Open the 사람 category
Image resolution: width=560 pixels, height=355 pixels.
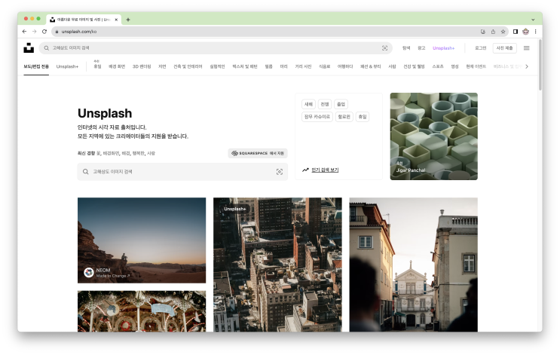point(392,66)
